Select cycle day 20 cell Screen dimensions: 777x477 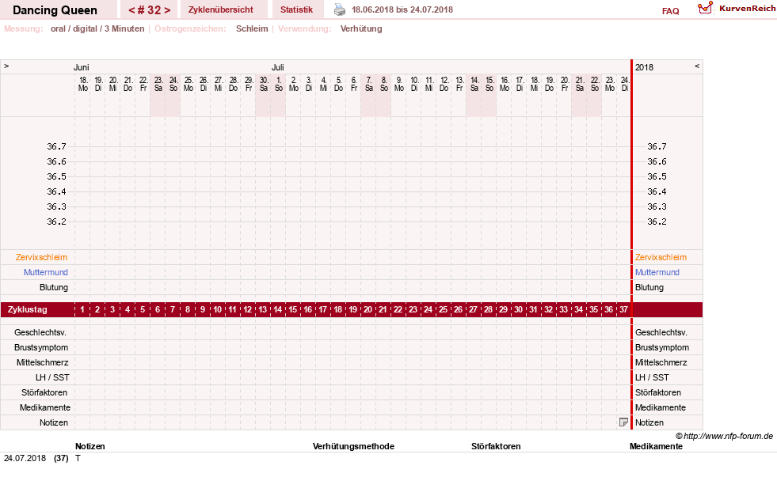[368, 309]
